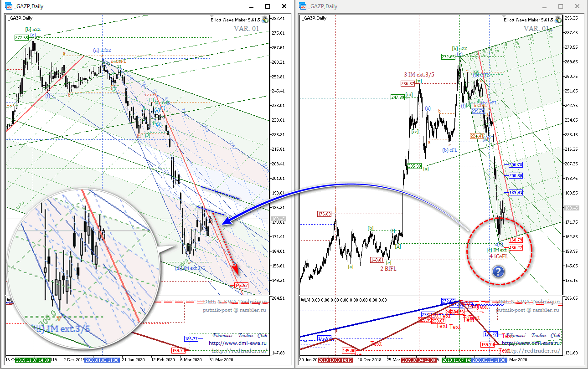Screen dimensions: 588x369
Task: Click the blue 189.91 level label
Action: [x=516, y=193]
